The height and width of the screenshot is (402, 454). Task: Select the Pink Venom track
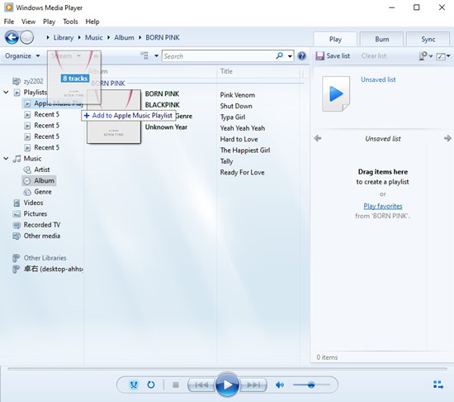pos(238,95)
